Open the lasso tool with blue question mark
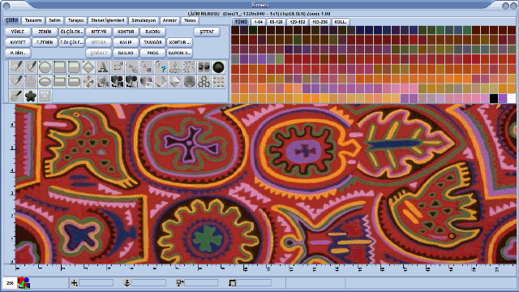 (161, 67)
